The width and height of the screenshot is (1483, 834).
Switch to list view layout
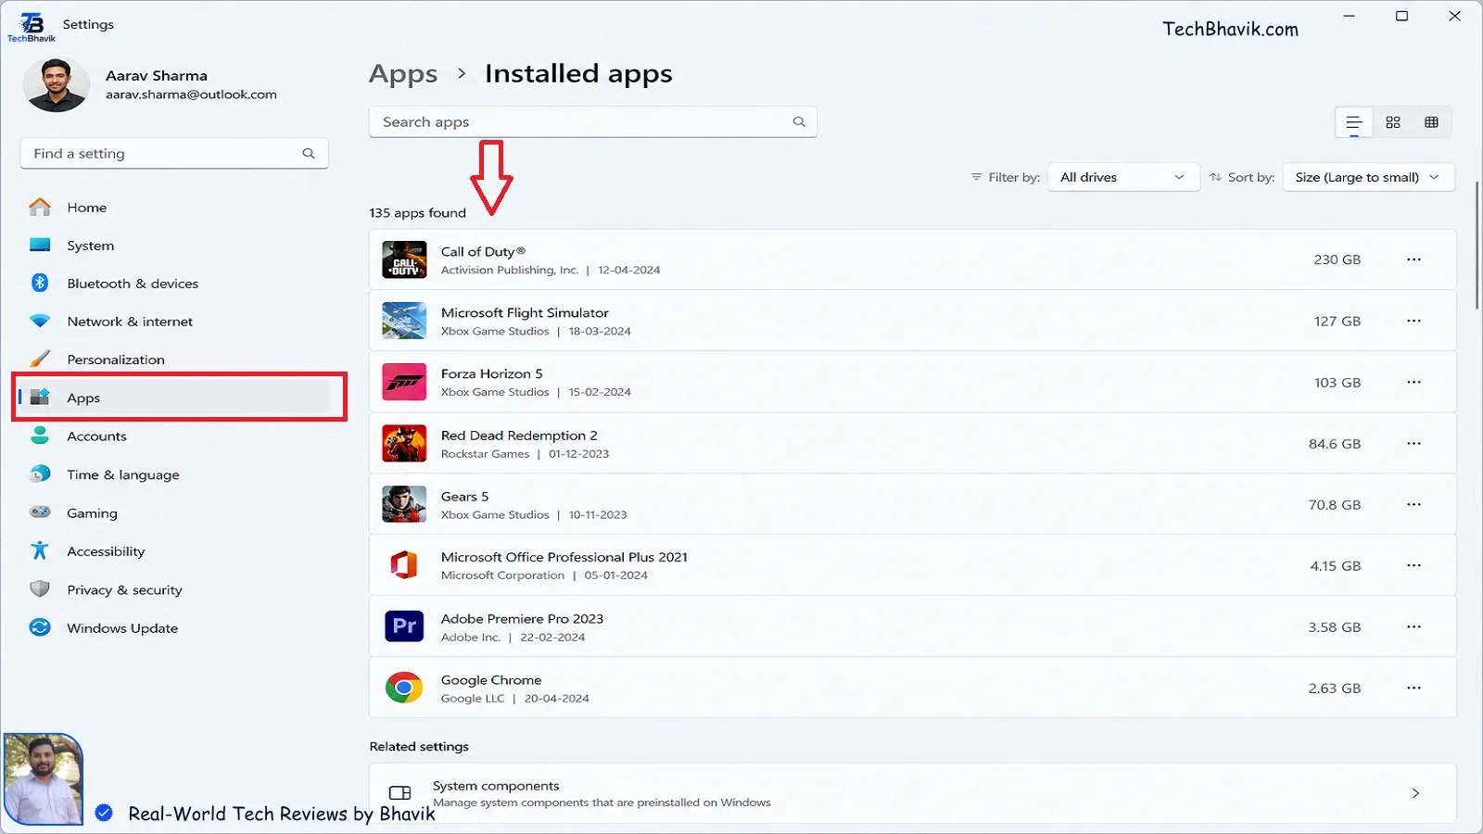pos(1354,122)
